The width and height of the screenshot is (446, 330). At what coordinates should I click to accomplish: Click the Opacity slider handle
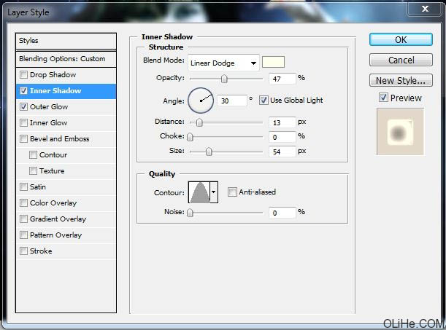click(x=224, y=79)
